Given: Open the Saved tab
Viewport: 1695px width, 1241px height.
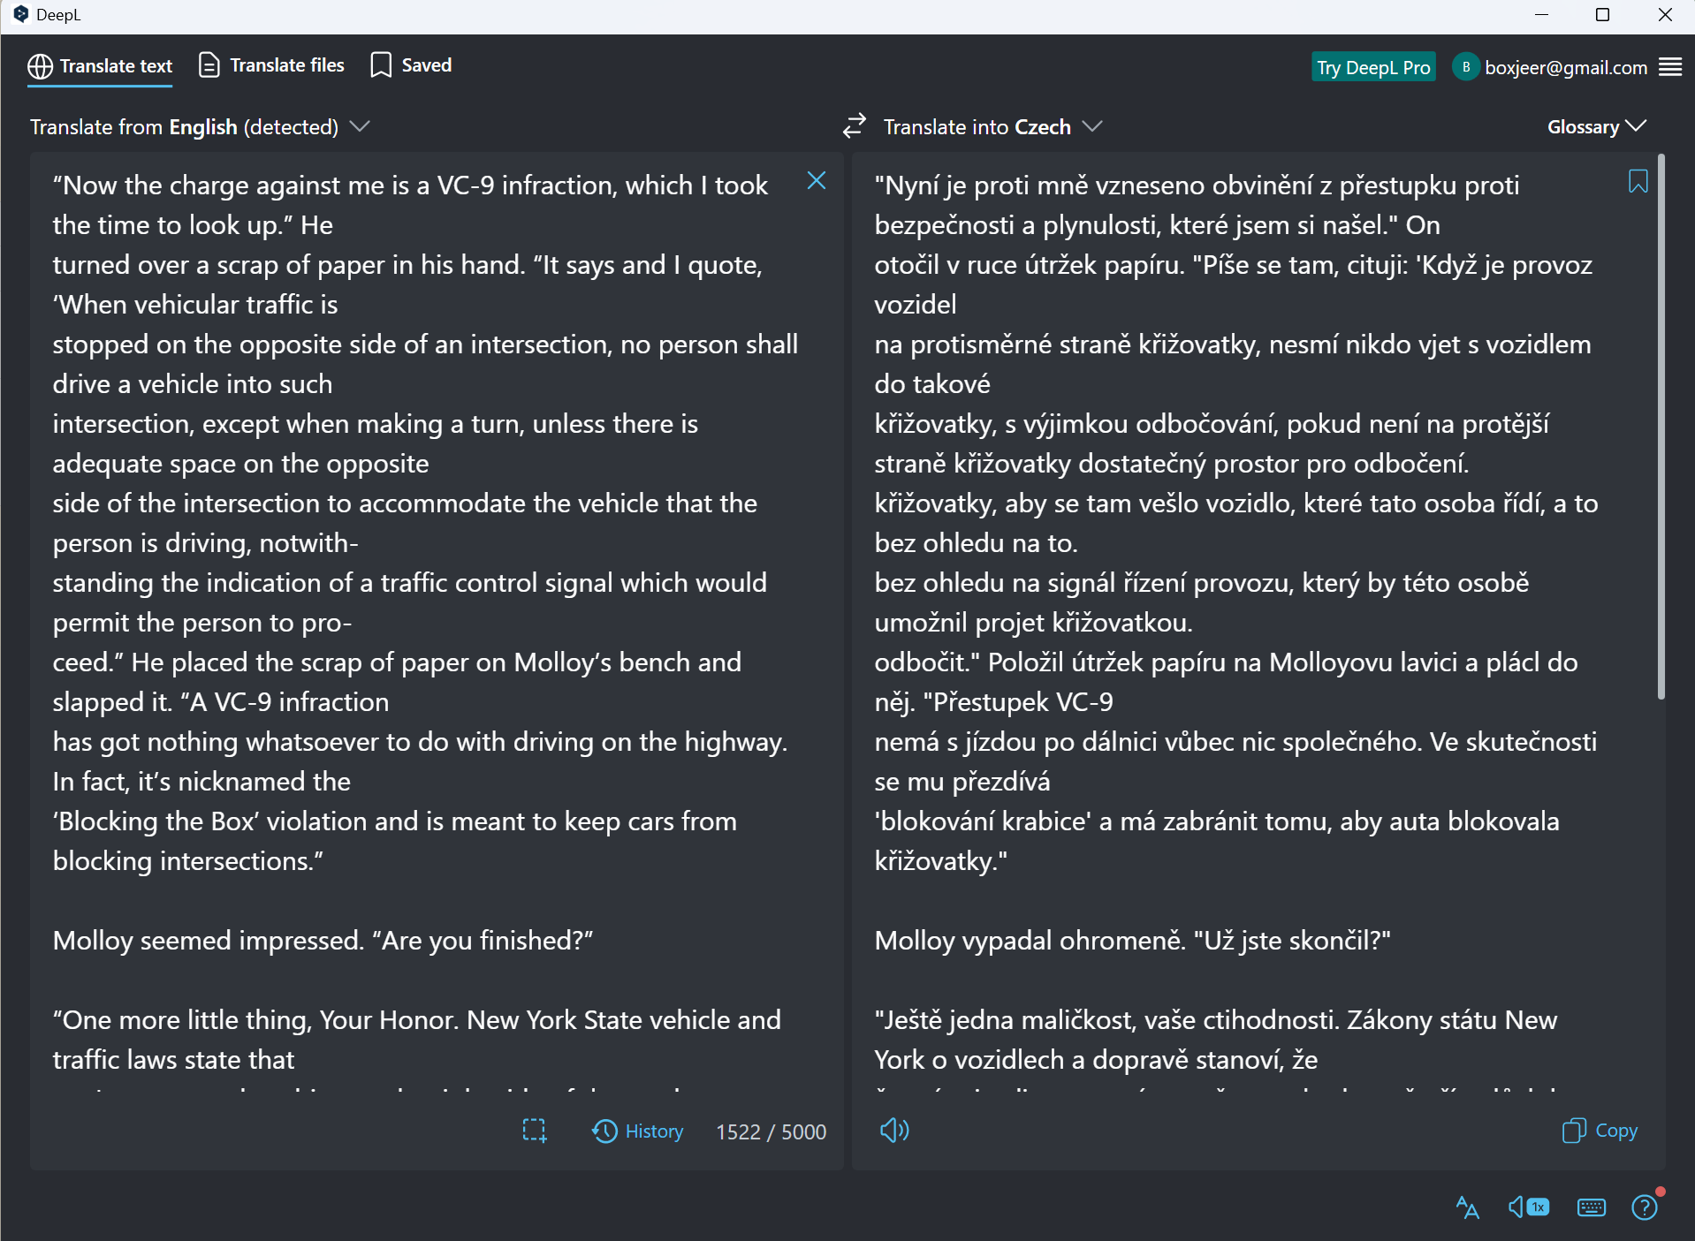Looking at the screenshot, I should tap(411, 65).
